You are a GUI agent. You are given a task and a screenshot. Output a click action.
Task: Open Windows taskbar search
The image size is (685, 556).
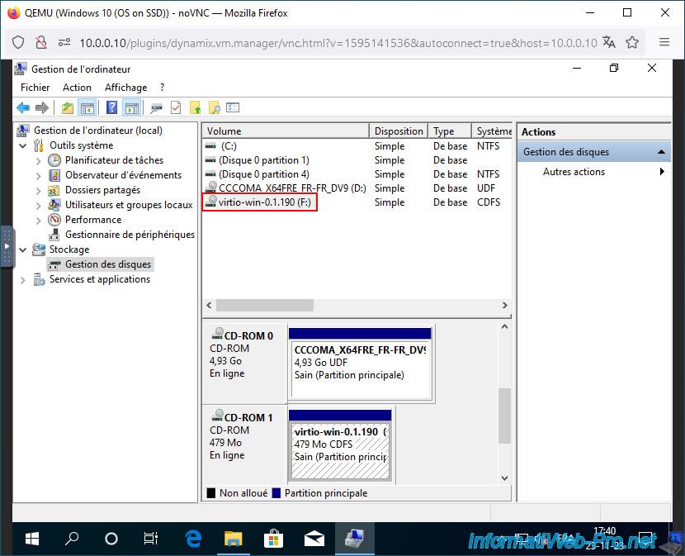72,539
